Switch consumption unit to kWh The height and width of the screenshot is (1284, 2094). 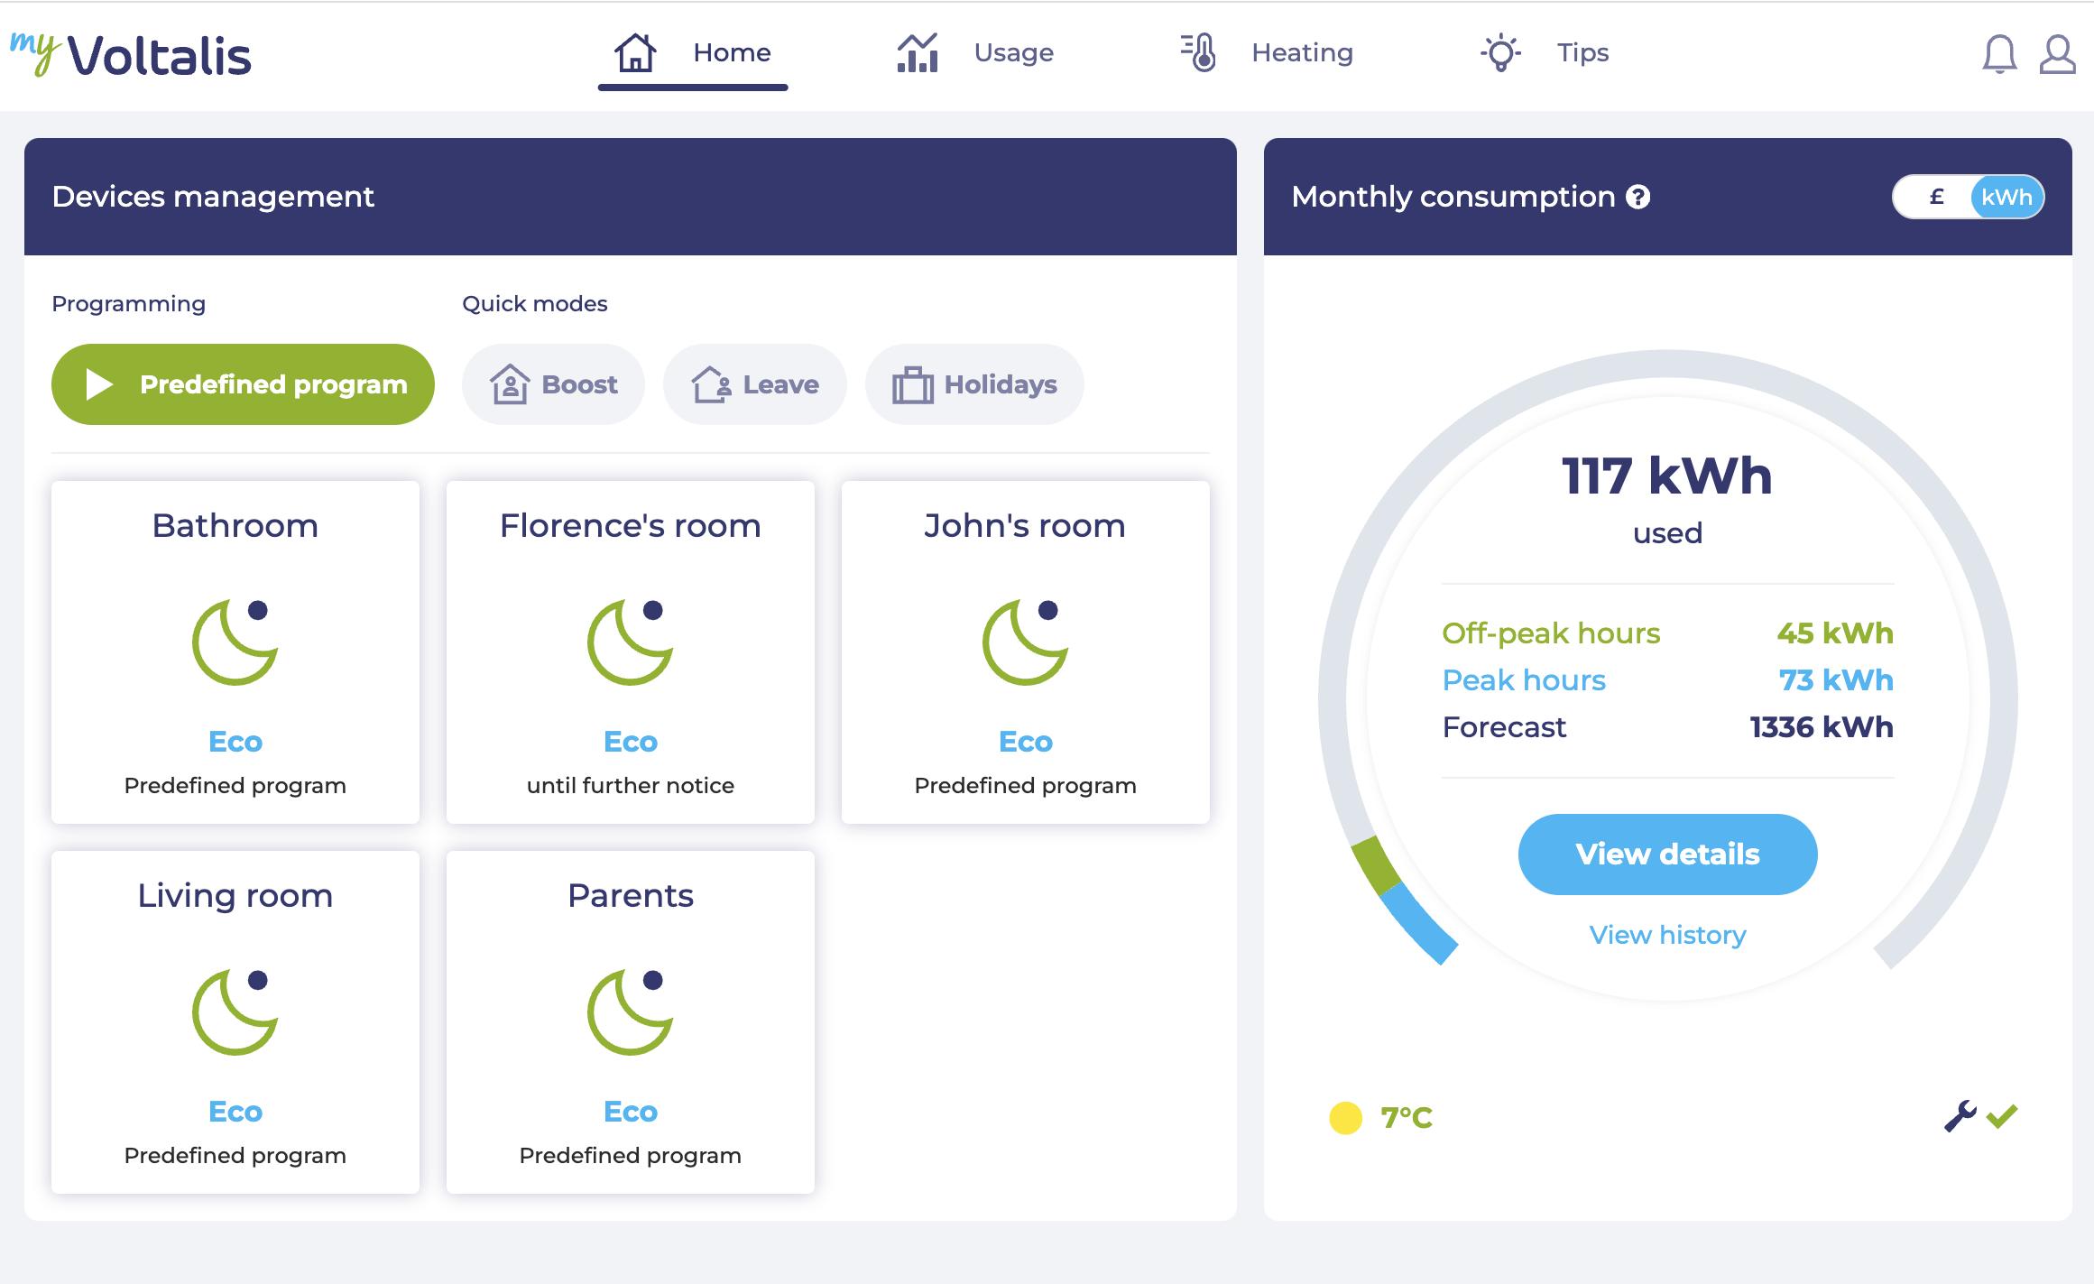click(x=2006, y=197)
